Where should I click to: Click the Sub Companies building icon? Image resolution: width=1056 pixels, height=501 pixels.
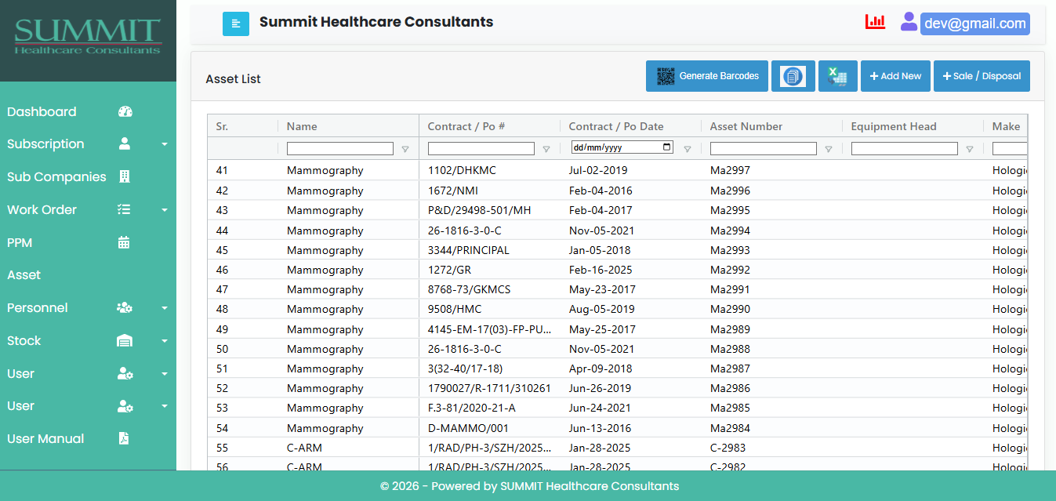point(124,176)
